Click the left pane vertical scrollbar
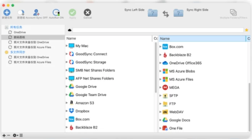The image size is (252, 139). tap(155, 68)
